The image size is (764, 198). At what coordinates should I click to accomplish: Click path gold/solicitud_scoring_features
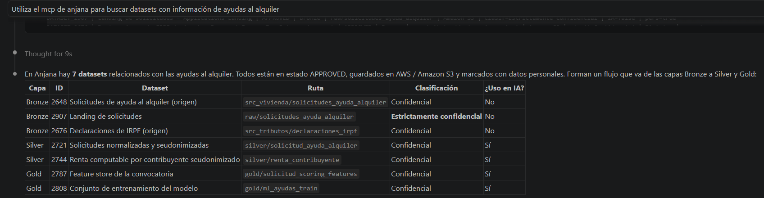pyautogui.click(x=301, y=174)
